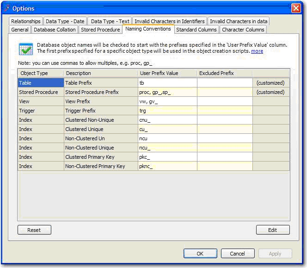Switch to the Relationships tab
The height and width of the screenshot is (268, 307).
[x=26, y=21]
